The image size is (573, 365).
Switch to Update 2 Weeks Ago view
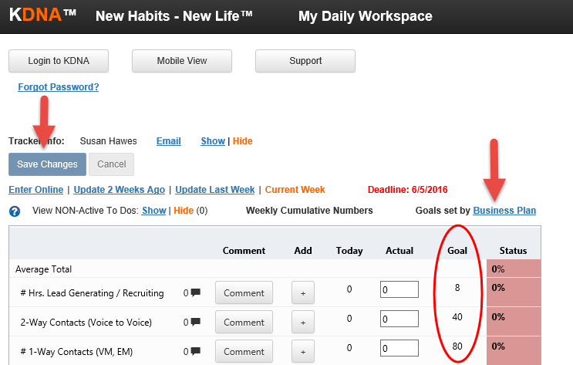[119, 190]
